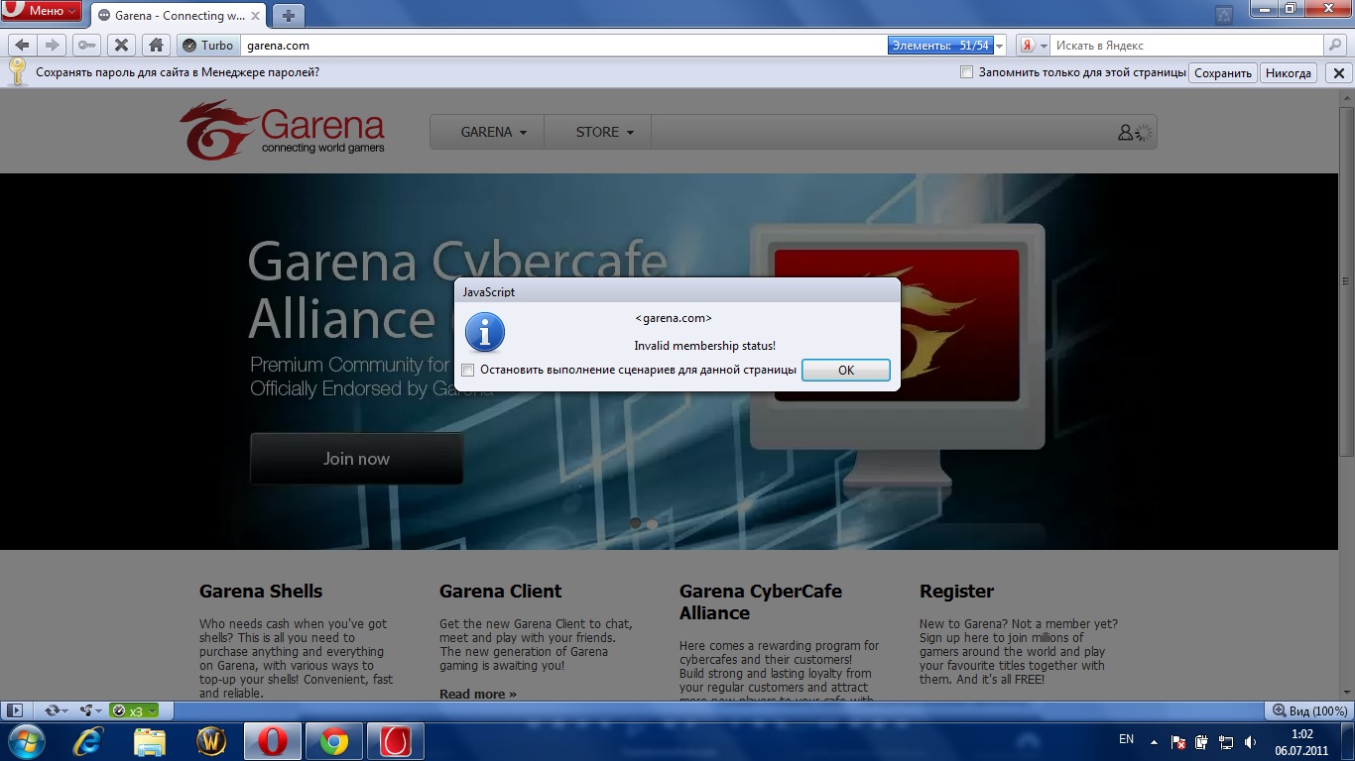Open a new tab with plus button
This screenshot has height=761, width=1355.
click(x=289, y=16)
